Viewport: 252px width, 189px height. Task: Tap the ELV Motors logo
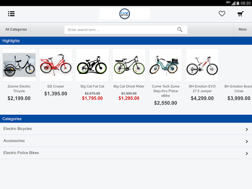point(125,14)
